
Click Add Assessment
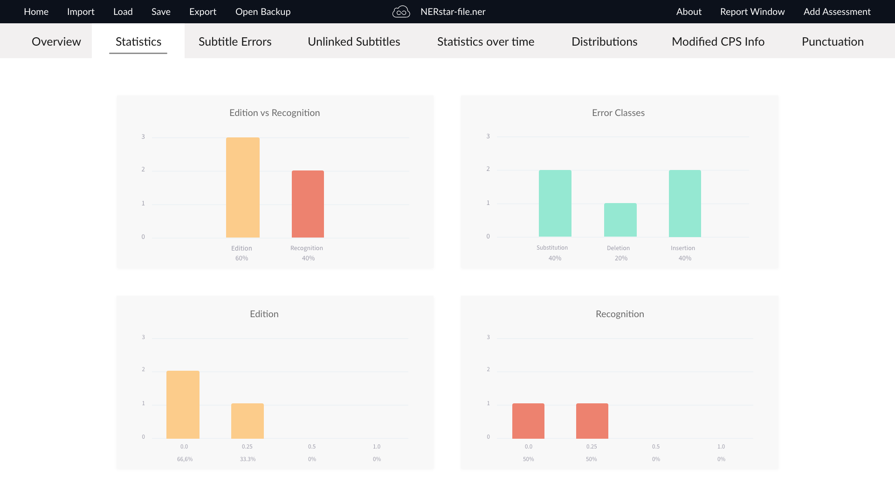click(837, 12)
